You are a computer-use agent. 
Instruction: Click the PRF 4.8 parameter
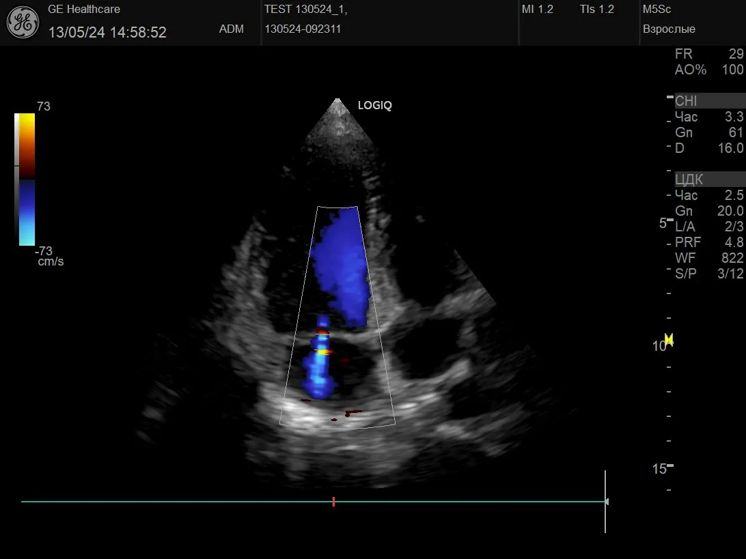click(x=708, y=242)
